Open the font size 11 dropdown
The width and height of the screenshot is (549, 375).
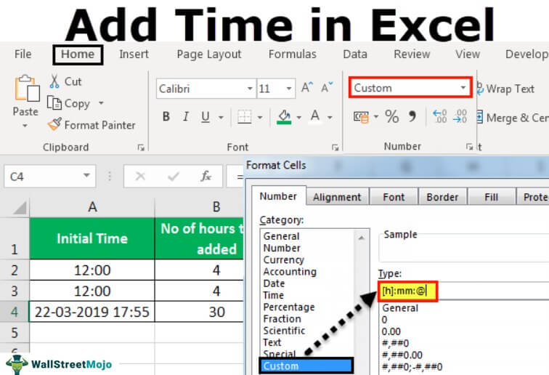coord(288,89)
